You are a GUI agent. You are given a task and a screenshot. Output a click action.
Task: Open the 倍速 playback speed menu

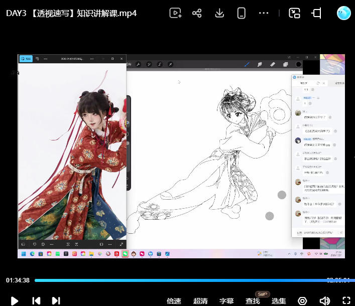click(x=174, y=301)
